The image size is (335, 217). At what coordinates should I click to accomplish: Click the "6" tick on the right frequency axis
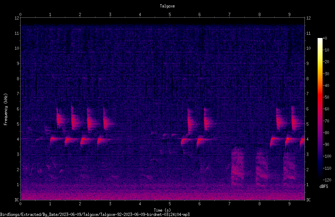tap(307, 109)
